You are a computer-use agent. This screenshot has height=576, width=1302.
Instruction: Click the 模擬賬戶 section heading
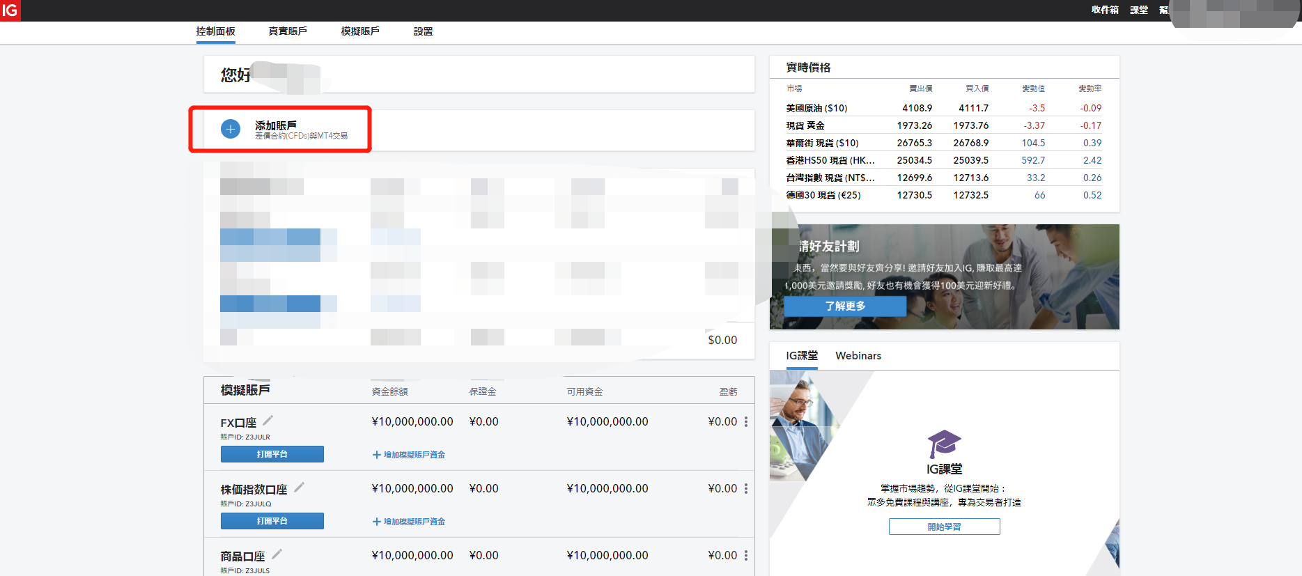[245, 390]
